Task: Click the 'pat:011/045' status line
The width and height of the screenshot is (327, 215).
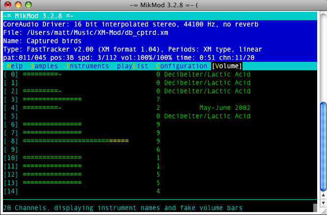Action: click(x=129, y=58)
